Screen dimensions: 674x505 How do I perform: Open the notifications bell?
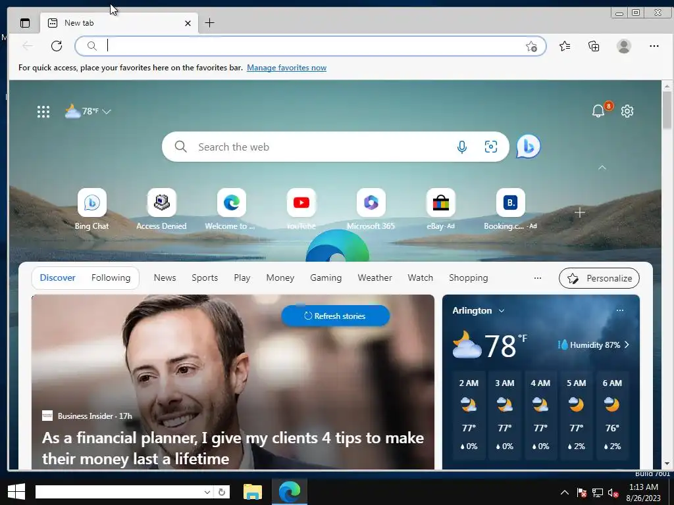598,110
